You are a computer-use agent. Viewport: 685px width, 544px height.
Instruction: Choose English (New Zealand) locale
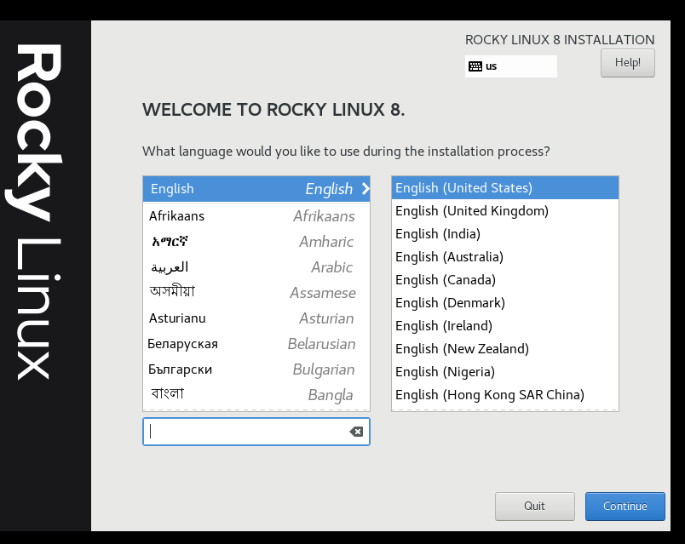505,349
